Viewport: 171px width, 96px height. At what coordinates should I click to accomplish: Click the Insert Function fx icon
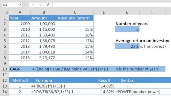coord(48,5)
